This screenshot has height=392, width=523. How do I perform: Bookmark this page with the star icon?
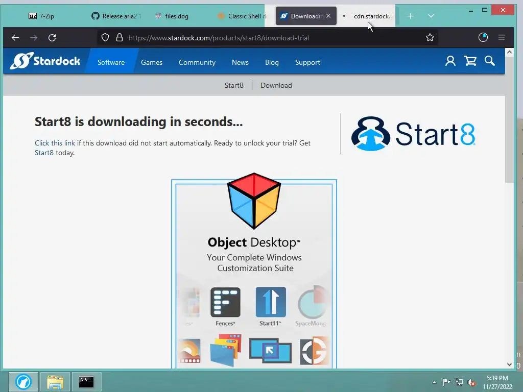click(430, 38)
